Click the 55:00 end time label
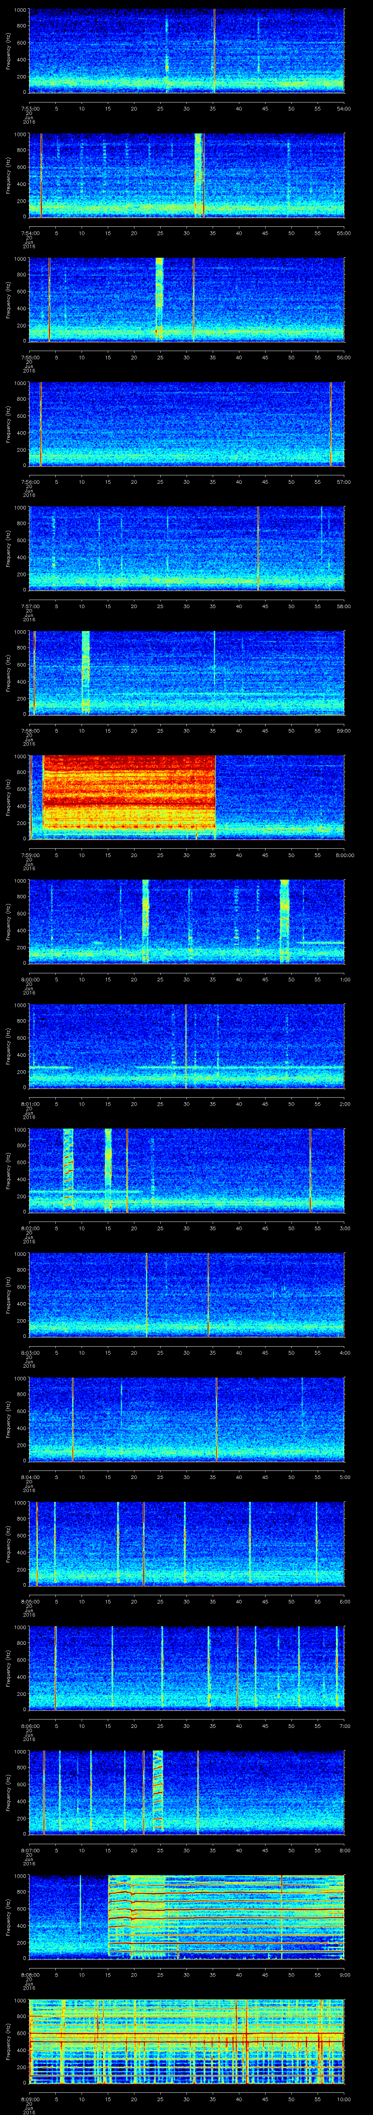Image resolution: width=373 pixels, height=2115 pixels. coord(344,233)
